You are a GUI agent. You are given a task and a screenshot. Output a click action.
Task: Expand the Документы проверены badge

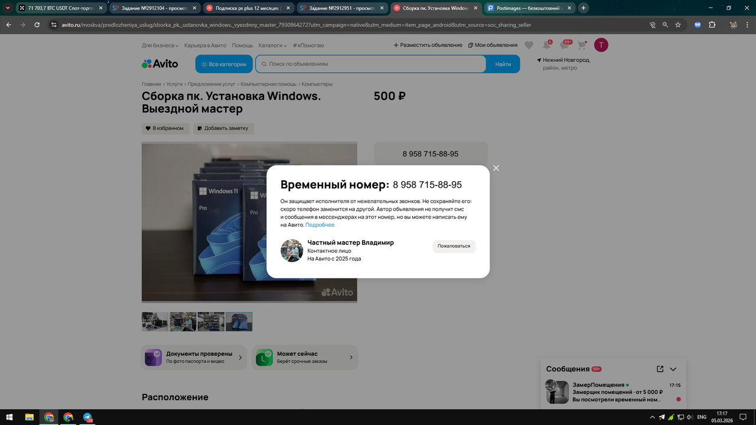click(x=194, y=357)
